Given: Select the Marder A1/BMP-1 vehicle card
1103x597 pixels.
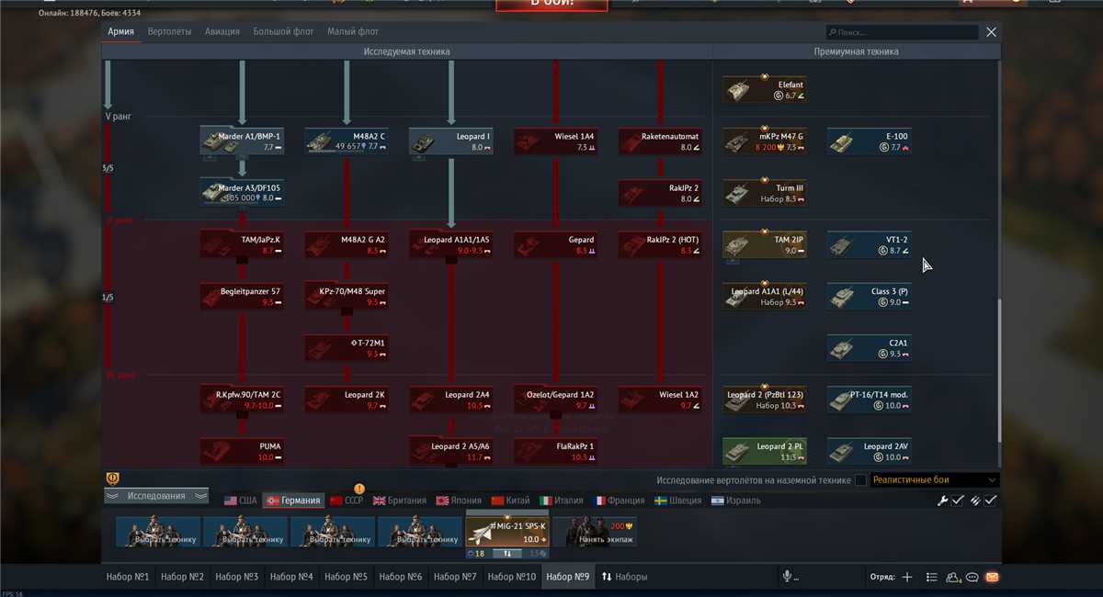Looking at the screenshot, I should point(242,141).
